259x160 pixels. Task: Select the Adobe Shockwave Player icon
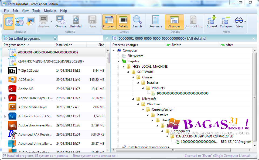point(12,125)
